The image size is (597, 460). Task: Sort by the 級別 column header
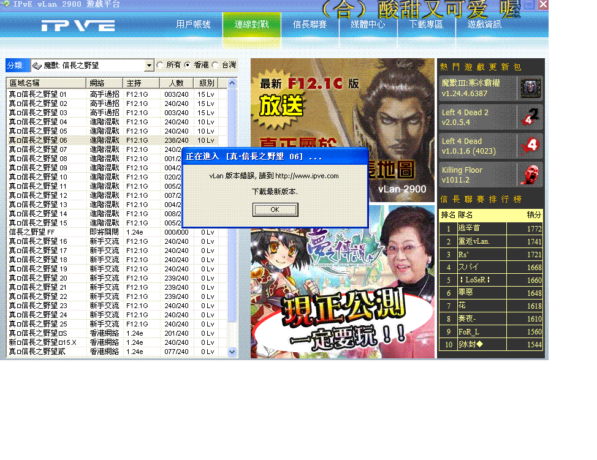pos(205,83)
